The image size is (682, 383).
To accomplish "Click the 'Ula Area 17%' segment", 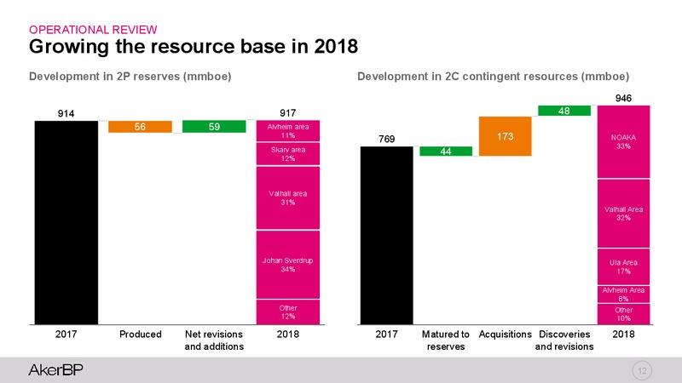I will tap(623, 267).
